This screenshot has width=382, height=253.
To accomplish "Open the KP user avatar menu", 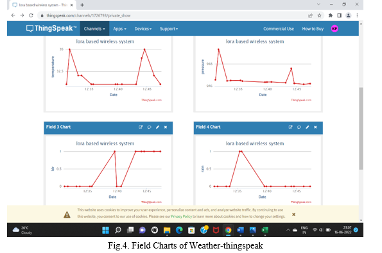I will point(334,29).
